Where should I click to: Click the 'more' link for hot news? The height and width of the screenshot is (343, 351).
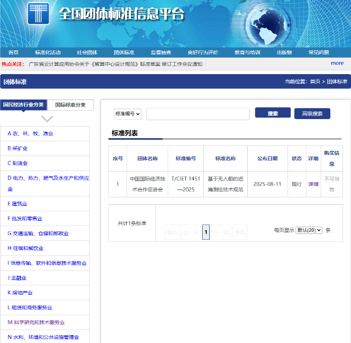coord(337,63)
